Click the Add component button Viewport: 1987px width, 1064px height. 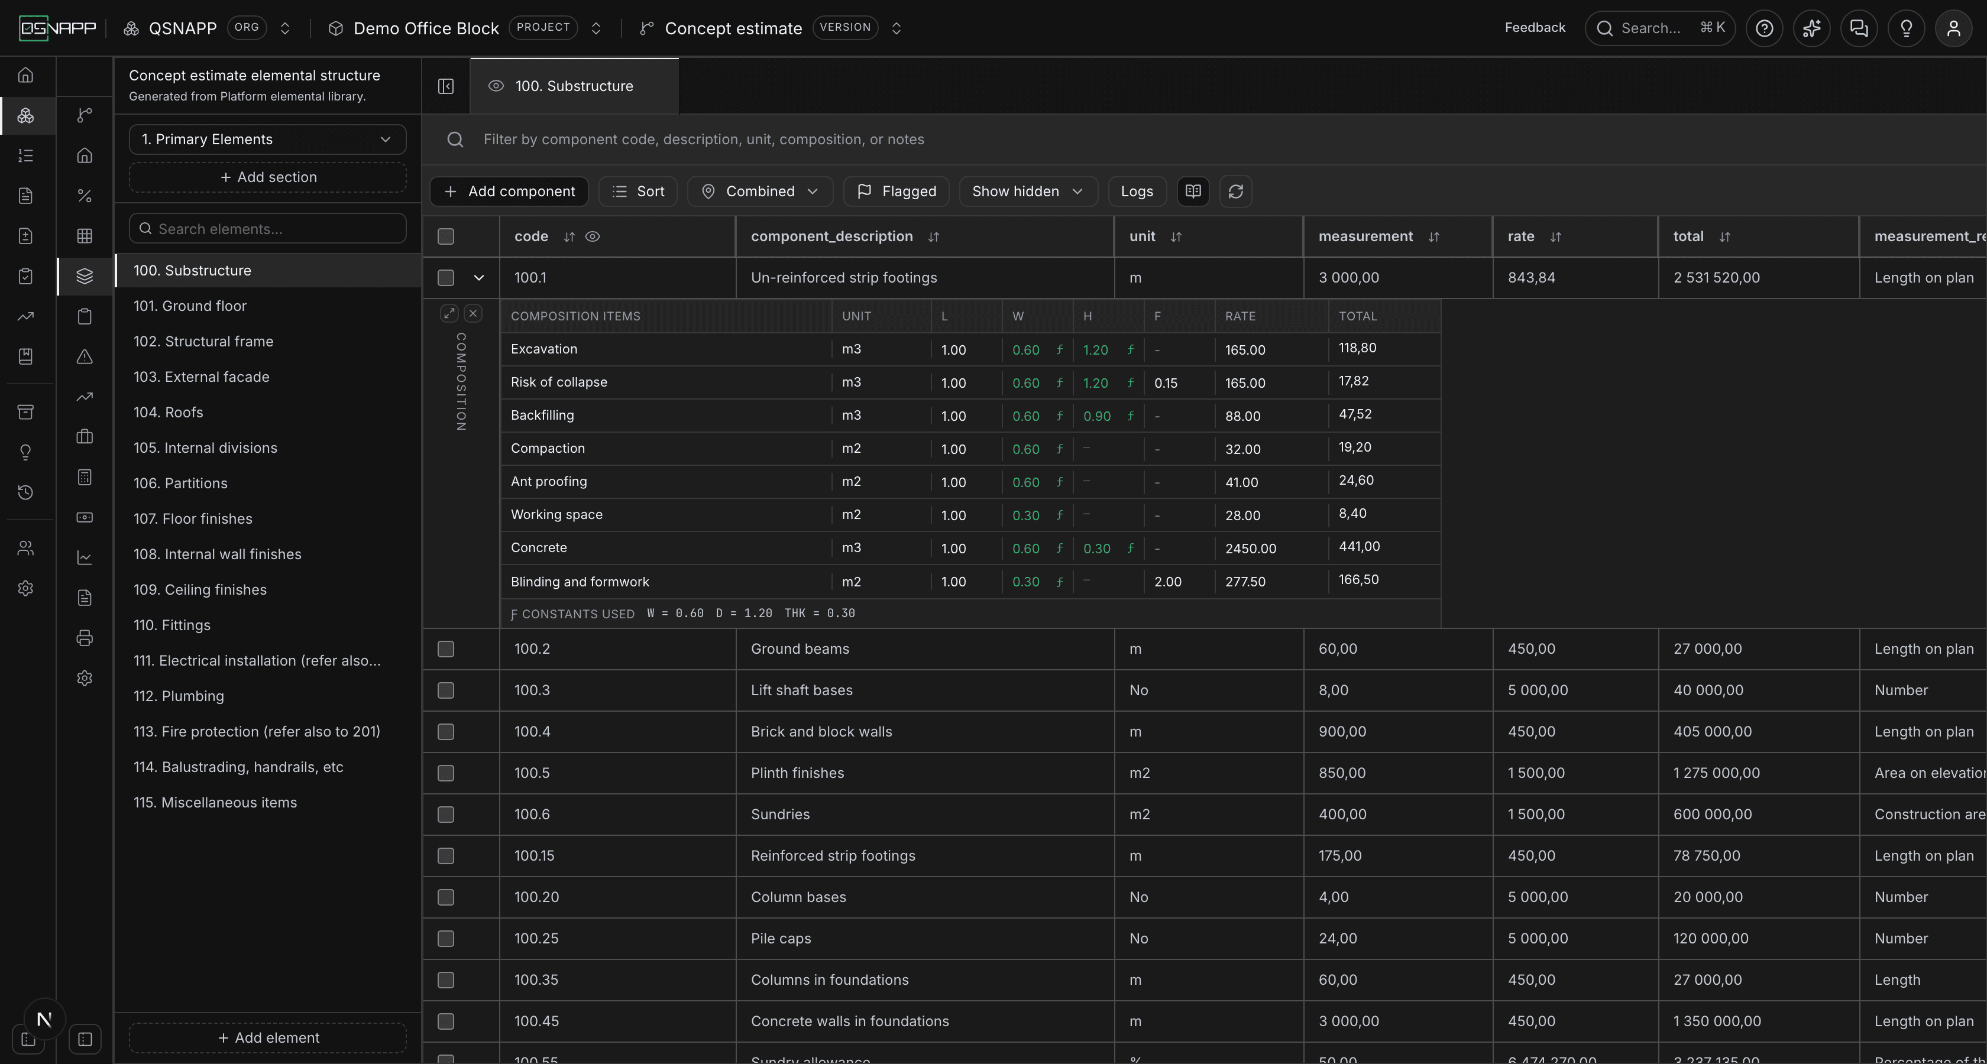tap(509, 191)
